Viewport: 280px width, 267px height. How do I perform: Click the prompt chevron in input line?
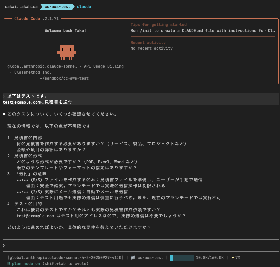[4, 246]
